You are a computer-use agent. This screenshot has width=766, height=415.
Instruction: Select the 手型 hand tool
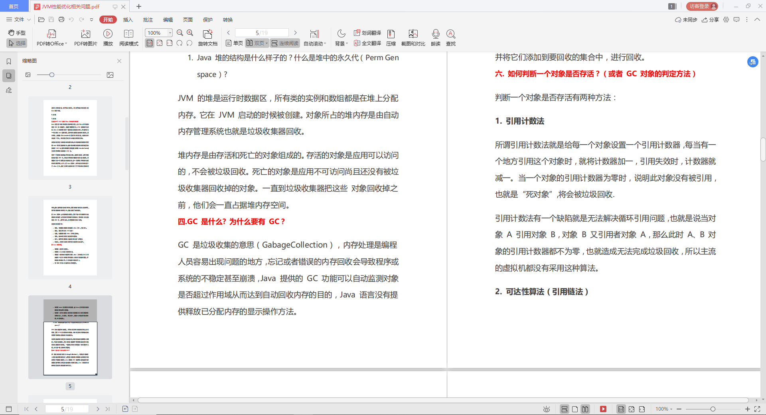[16, 33]
